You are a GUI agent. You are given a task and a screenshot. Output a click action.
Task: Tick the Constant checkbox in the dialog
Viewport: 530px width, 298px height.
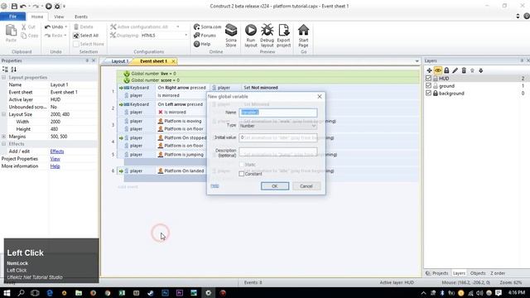[x=241, y=174]
